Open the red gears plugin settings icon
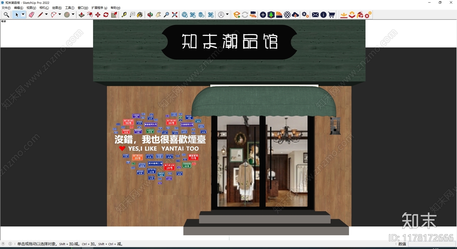 (368, 15)
